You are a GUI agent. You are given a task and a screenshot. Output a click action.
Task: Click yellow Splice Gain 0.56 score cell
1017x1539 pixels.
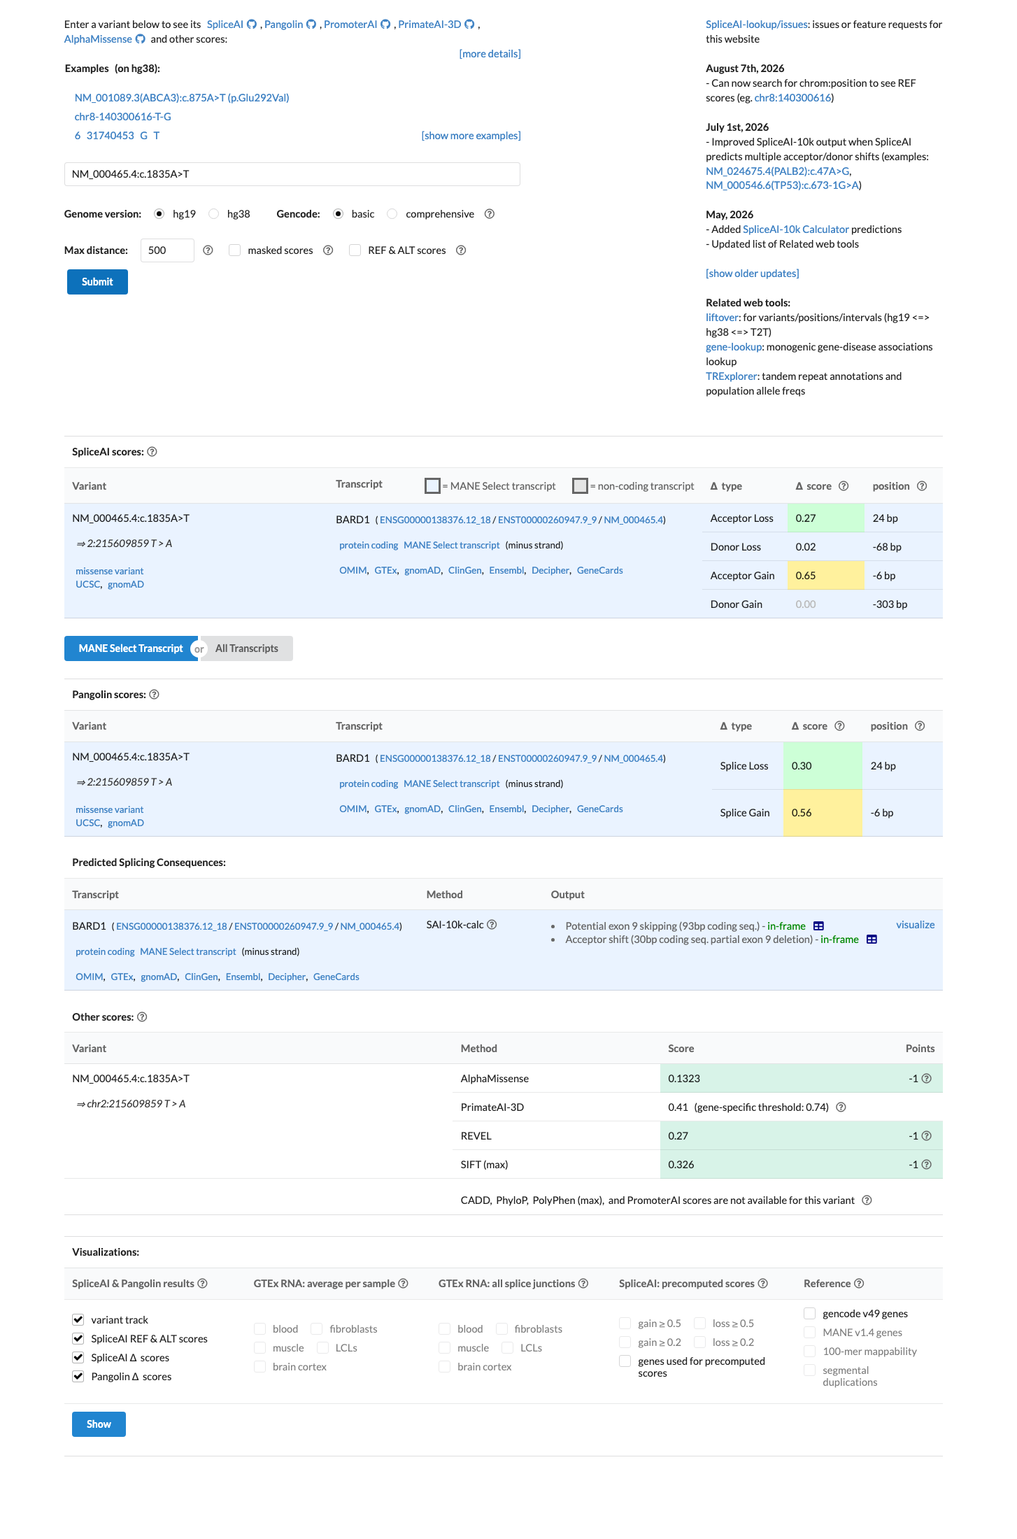823,813
